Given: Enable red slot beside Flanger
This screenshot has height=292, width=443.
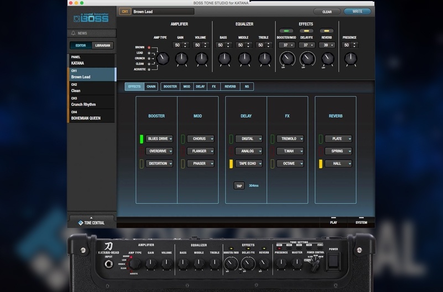Looking at the screenshot, I should (183, 151).
